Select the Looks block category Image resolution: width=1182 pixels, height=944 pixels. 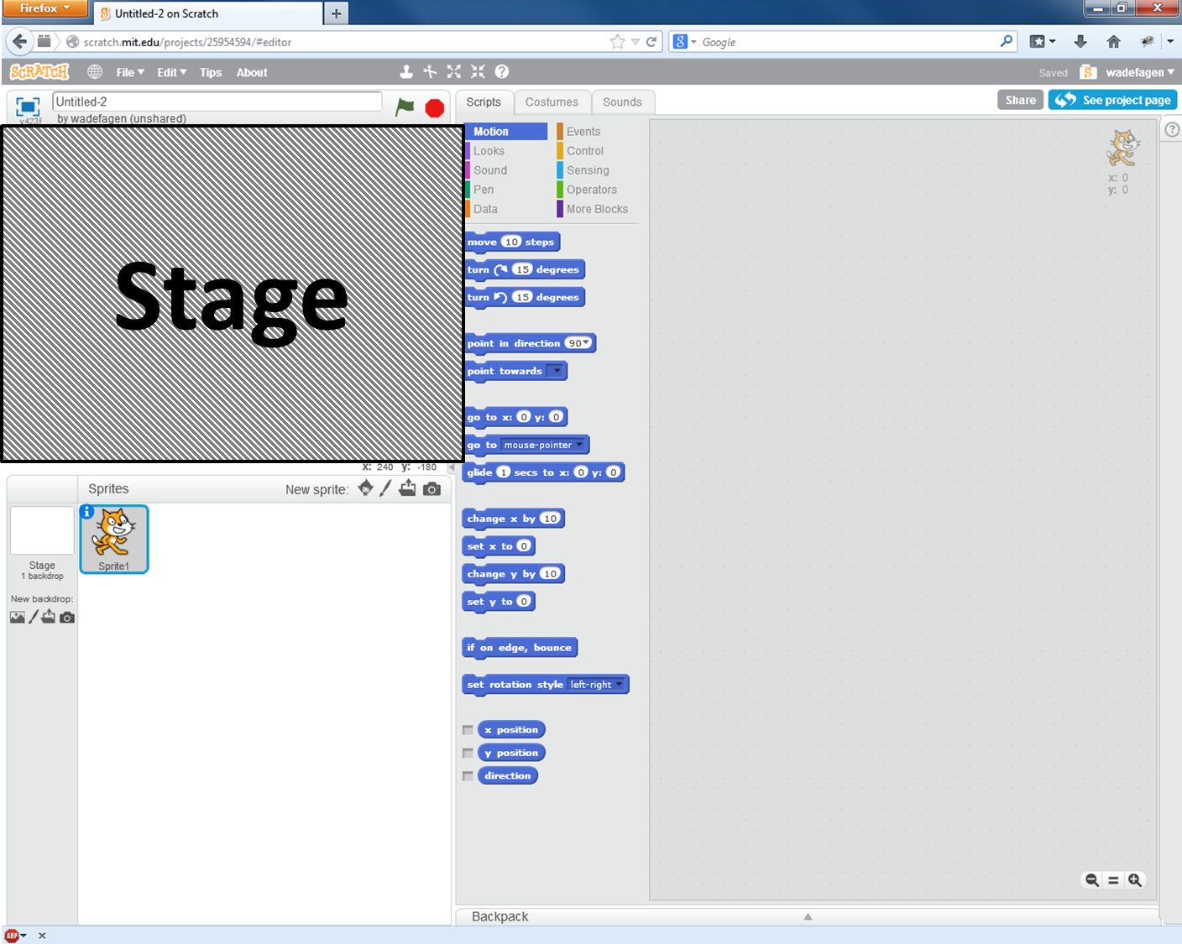coord(489,151)
